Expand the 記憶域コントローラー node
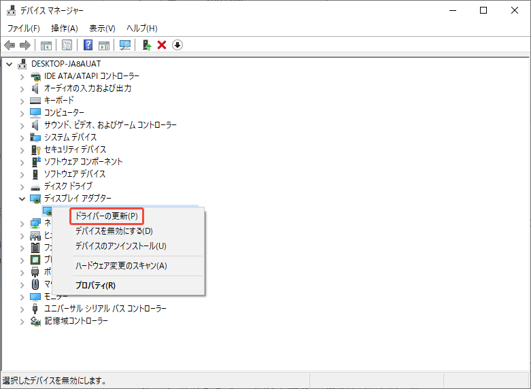Image resolution: width=531 pixels, height=389 pixels. tap(22, 322)
